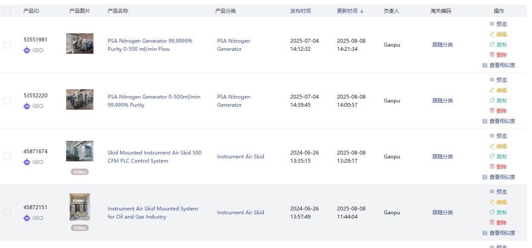
Task: Select checkbox for product row 45871674
Action: coord(7,157)
